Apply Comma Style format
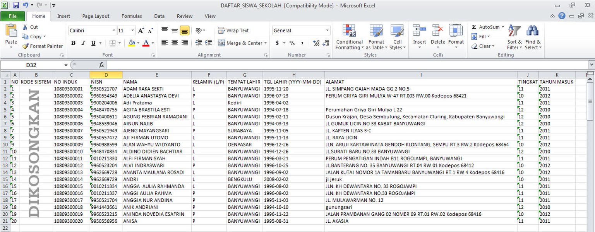Viewport: 595px width, 232px height. (302, 43)
